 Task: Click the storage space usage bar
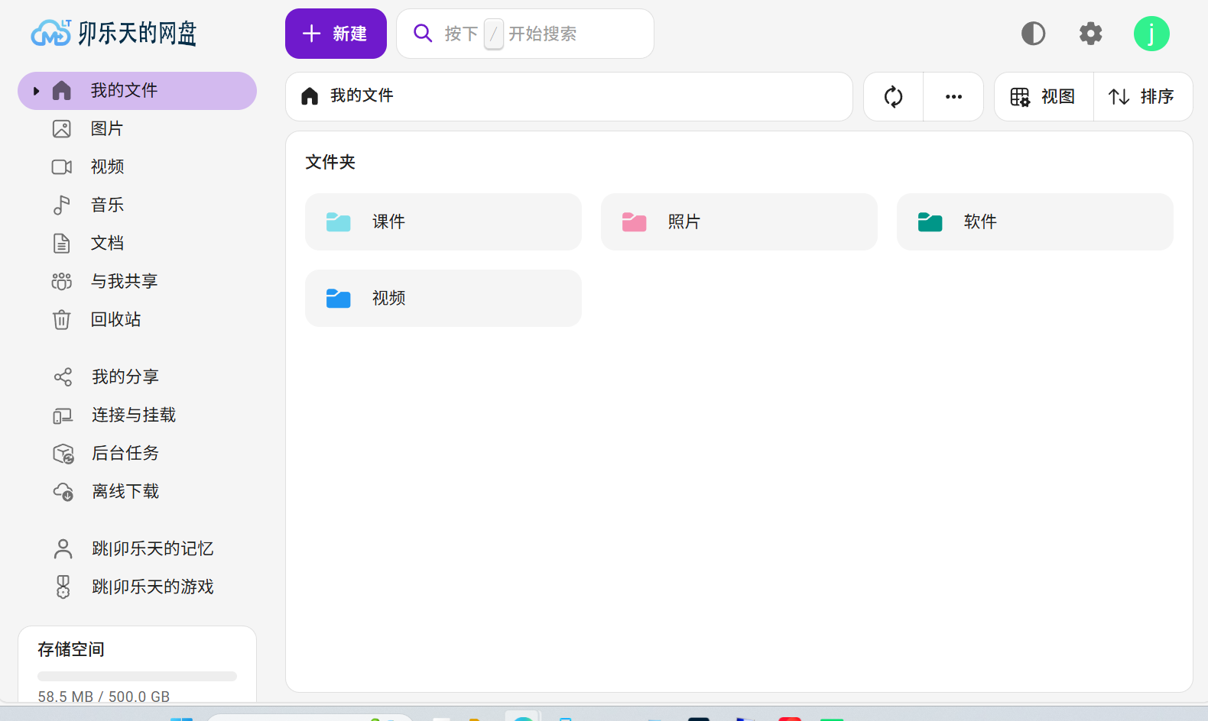(137, 676)
